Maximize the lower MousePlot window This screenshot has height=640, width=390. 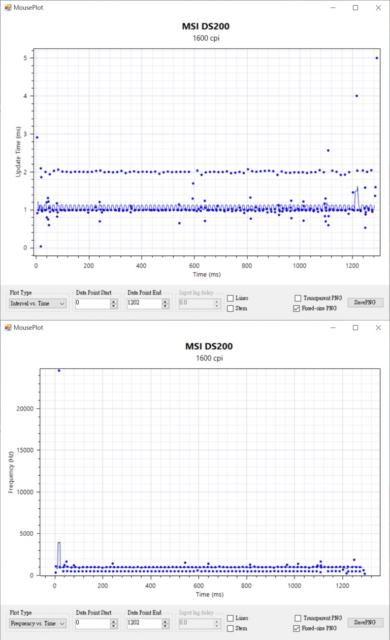355,328
